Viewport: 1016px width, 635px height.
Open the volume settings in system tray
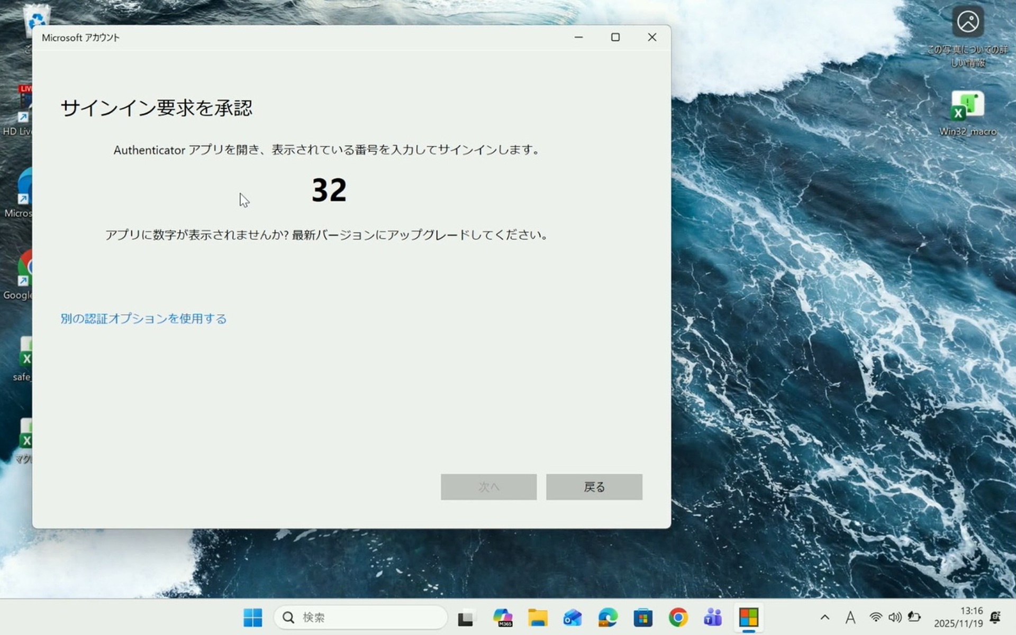coord(895,617)
